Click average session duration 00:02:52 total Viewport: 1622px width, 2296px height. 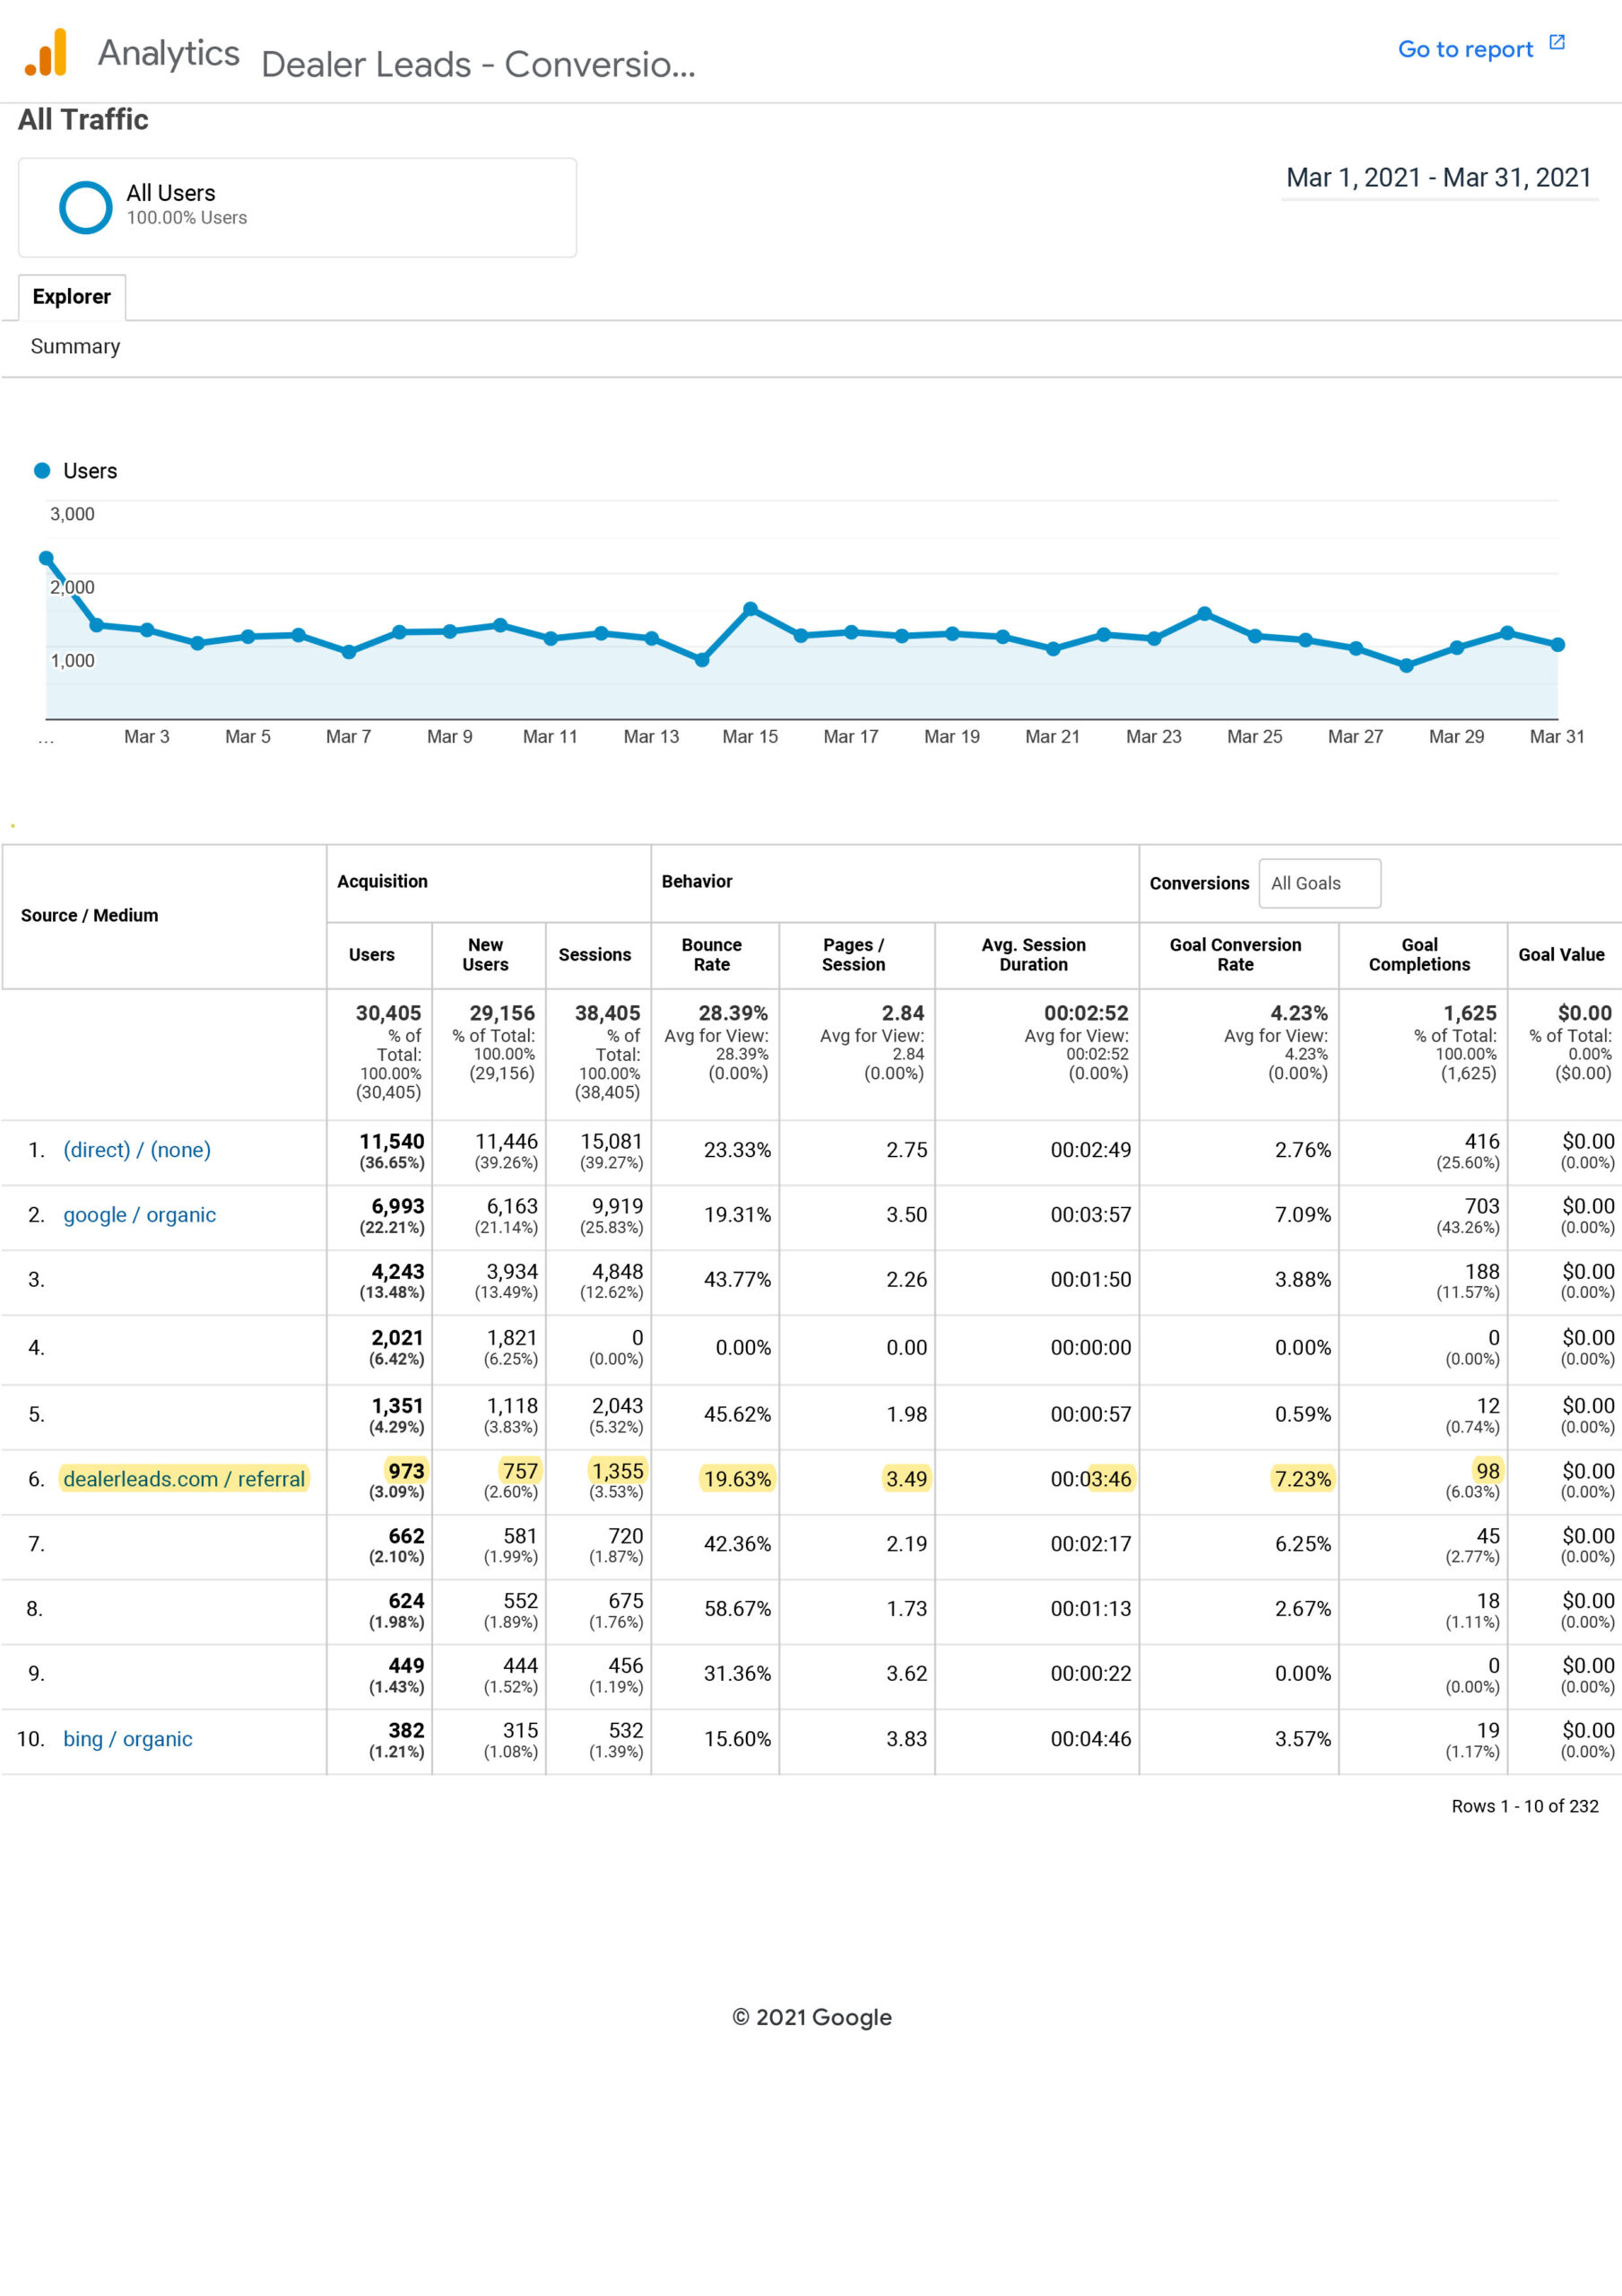point(1085,1013)
